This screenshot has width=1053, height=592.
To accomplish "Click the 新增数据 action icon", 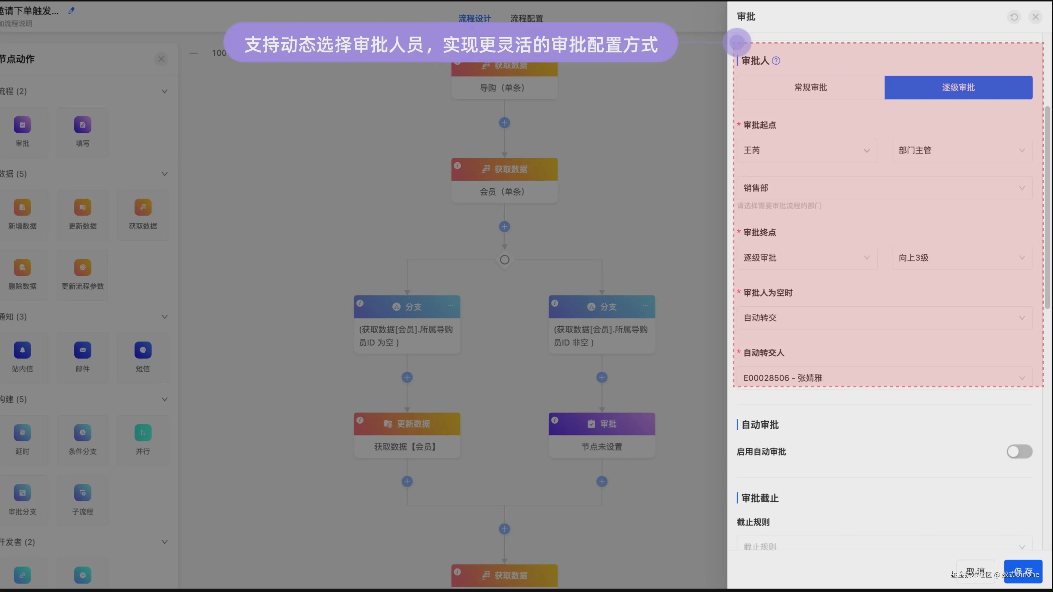I will 22,207.
